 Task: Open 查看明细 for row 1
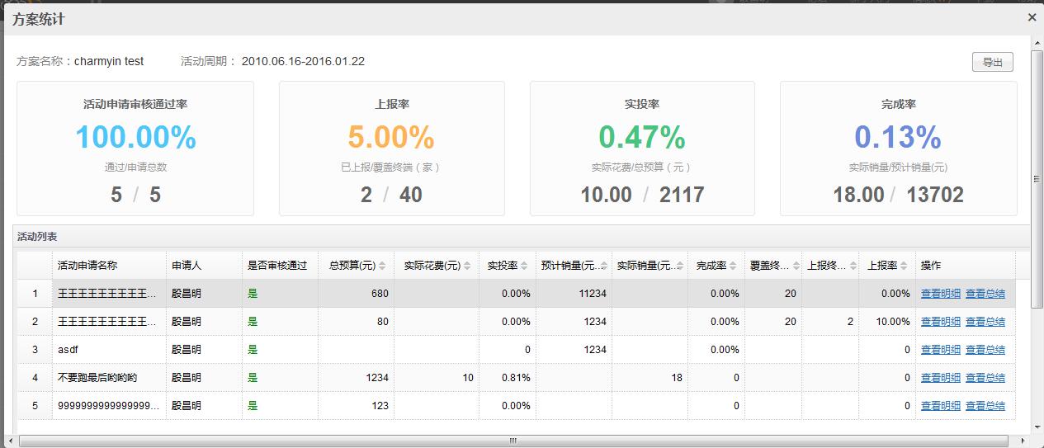pyautogui.click(x=940, y=294)
